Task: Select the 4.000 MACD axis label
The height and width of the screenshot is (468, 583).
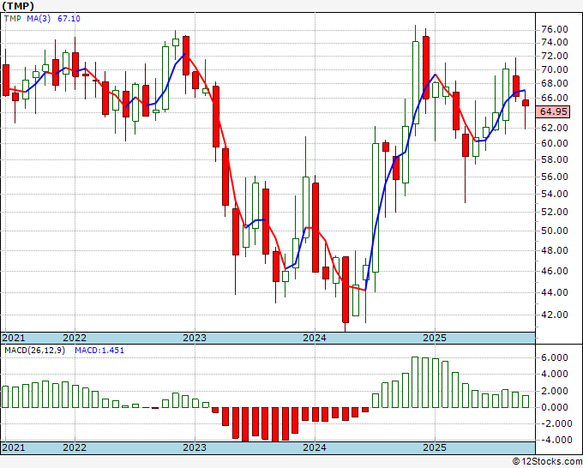Action: [555, 374]
